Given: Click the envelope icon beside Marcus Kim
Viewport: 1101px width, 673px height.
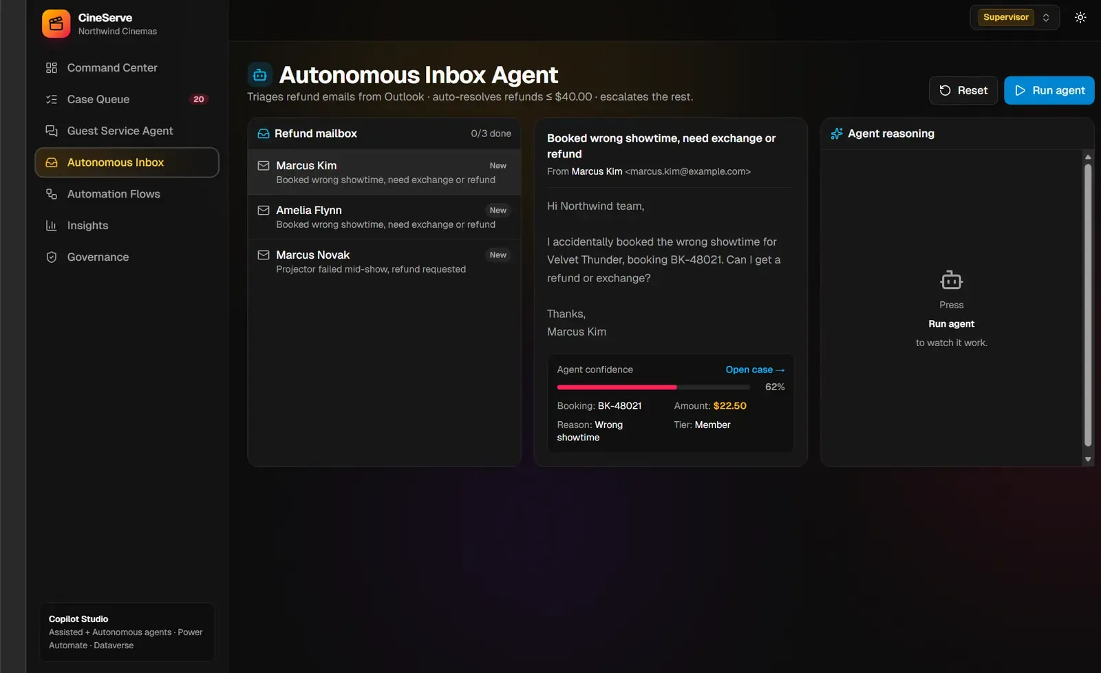Looking at the screenshot, I should coord(264,166).
